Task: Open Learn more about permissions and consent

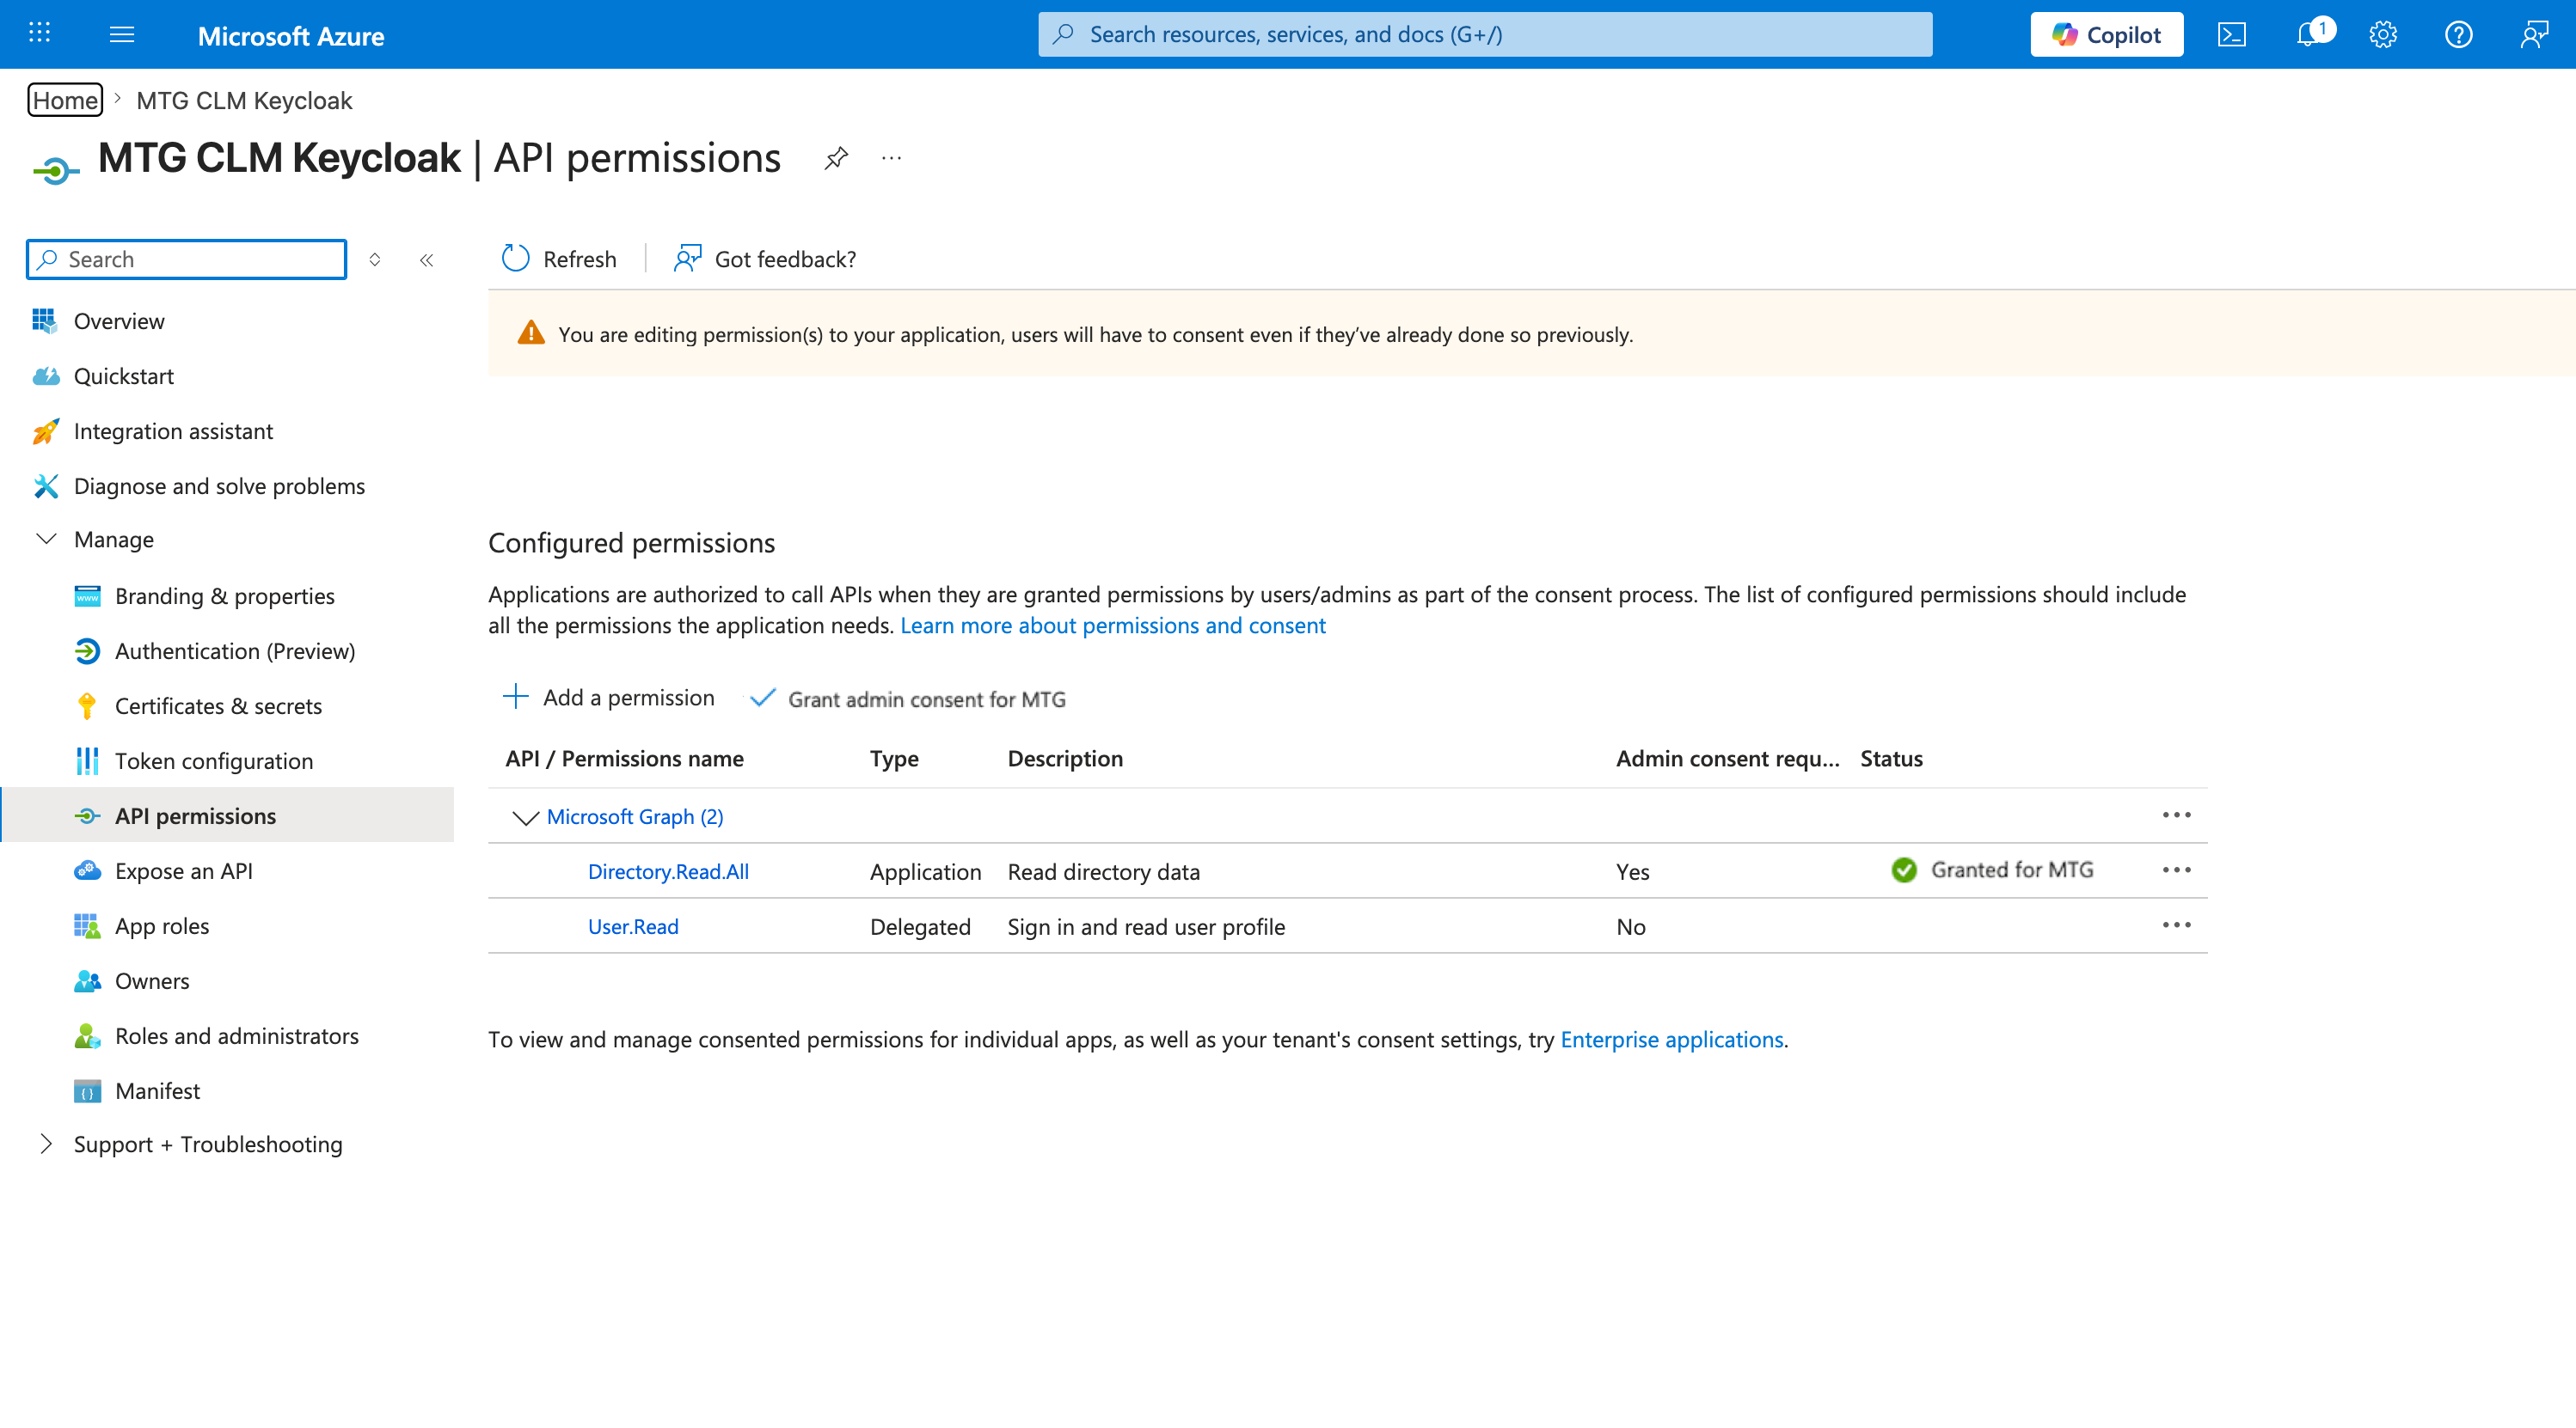Action: pos(1112,625)
